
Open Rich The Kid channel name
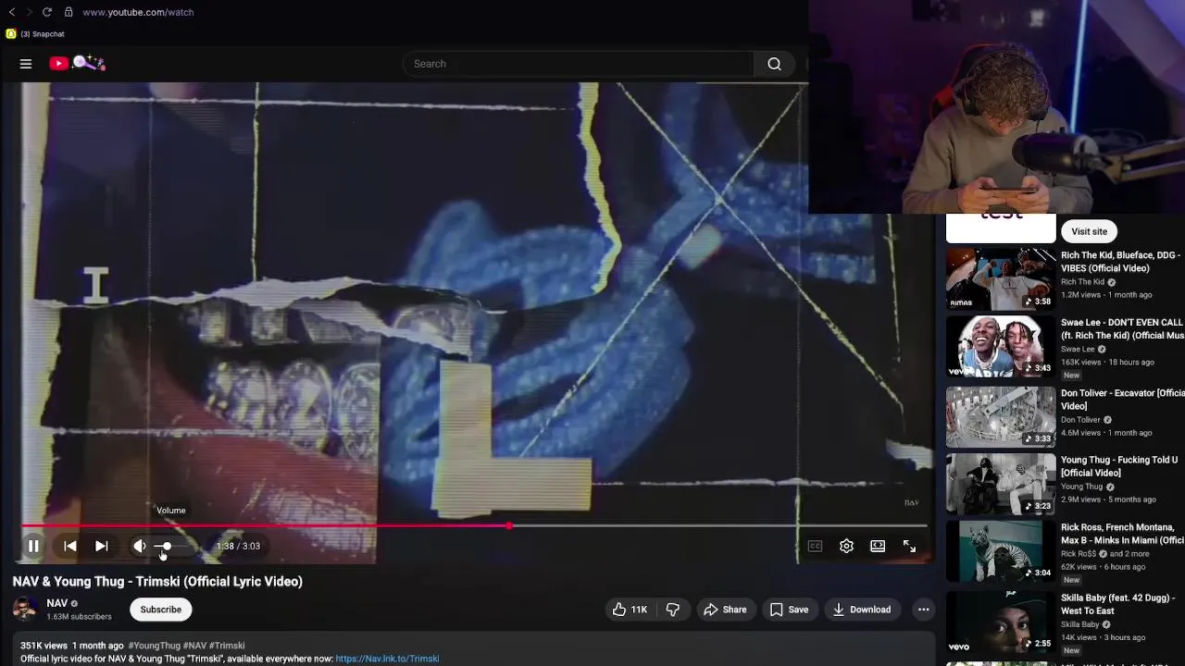click(x=1082, y=282)
